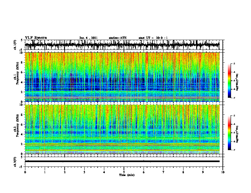251x193 pixels.
Task: Click the 2 kHz tick label on ch.1 axis
Action: pos(22,92)
